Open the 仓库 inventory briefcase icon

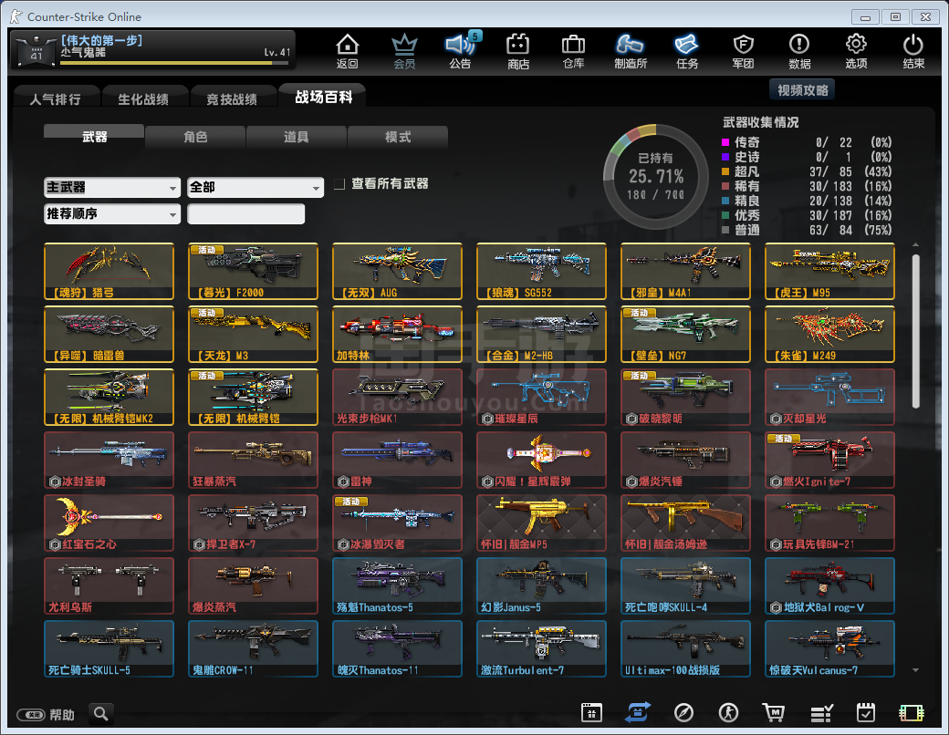[573, 51]
